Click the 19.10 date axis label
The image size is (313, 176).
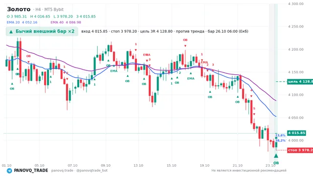pos(204,165)
